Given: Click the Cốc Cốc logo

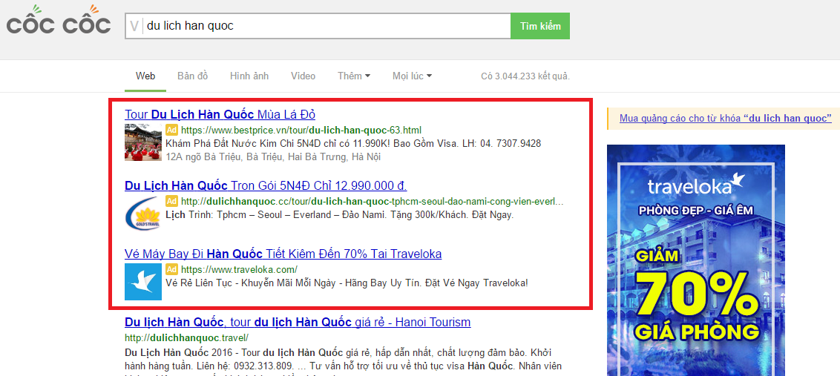Looking at the screenshot, I should pos(59,20).
